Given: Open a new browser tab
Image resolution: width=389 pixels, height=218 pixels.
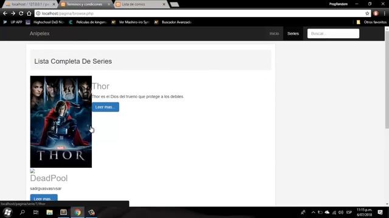Looking at the screenshot, I should [x=174, y=4].
